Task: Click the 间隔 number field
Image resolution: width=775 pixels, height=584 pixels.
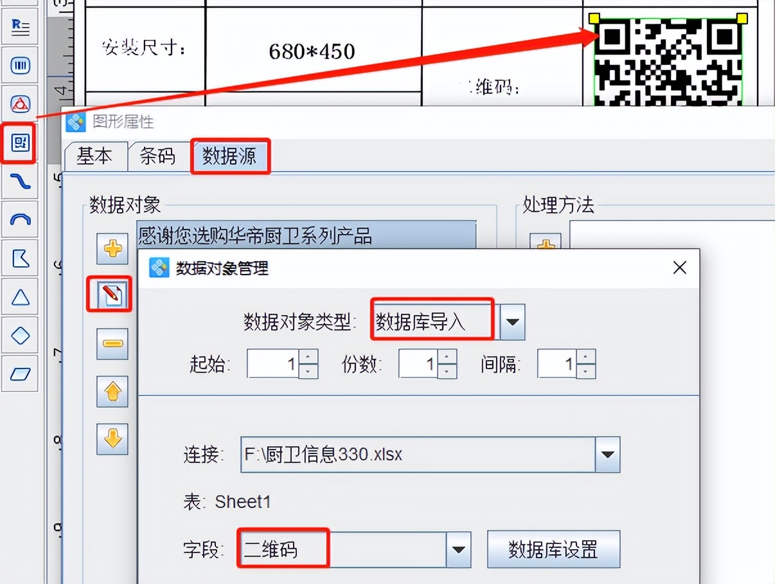Action: click(558, 364)
